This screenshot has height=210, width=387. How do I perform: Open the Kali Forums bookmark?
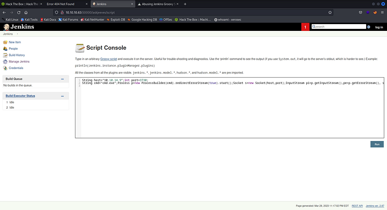(68, 20)
